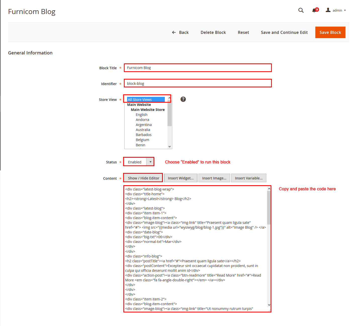Open notifications bell with 9 badge
This screenshot has width=351, height=326.
tap(315, 10)
